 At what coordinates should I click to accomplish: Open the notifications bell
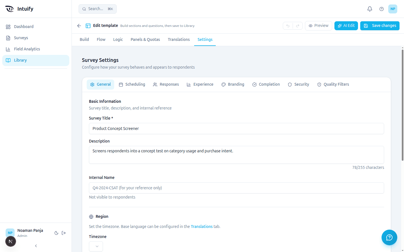pyautogui.click(x=370, y=9)
